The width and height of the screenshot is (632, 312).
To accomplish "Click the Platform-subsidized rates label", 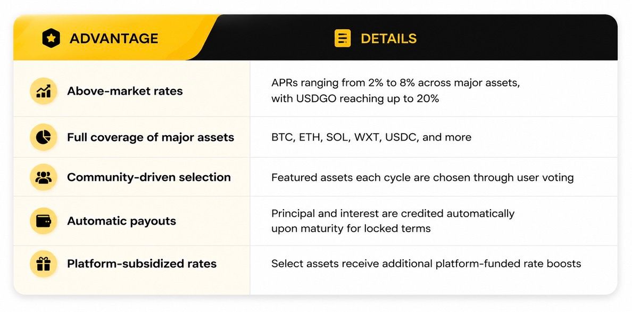I will [142, 264].
